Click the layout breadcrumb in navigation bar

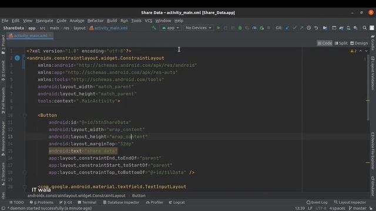(79, 28)
